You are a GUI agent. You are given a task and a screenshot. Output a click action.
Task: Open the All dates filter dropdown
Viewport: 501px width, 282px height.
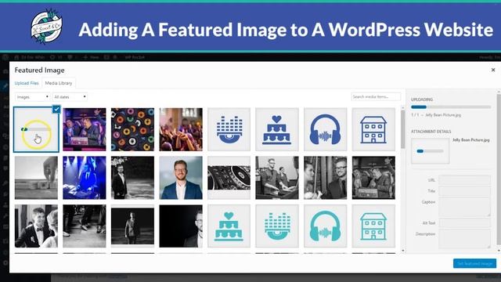(70, 96)
